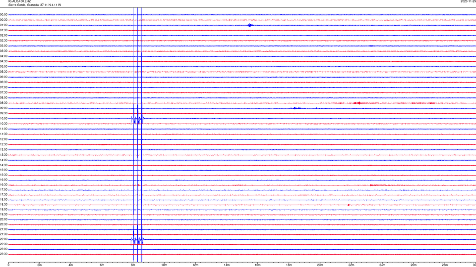Click the 10:00 trace time label
The width and height of the screenshot is (476, 267).
3,119
